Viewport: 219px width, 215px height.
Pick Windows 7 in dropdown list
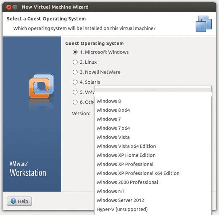[x=153, y=119]
